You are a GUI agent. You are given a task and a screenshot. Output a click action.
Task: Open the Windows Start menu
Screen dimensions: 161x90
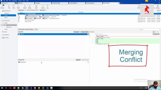click(x=2, y=88)
